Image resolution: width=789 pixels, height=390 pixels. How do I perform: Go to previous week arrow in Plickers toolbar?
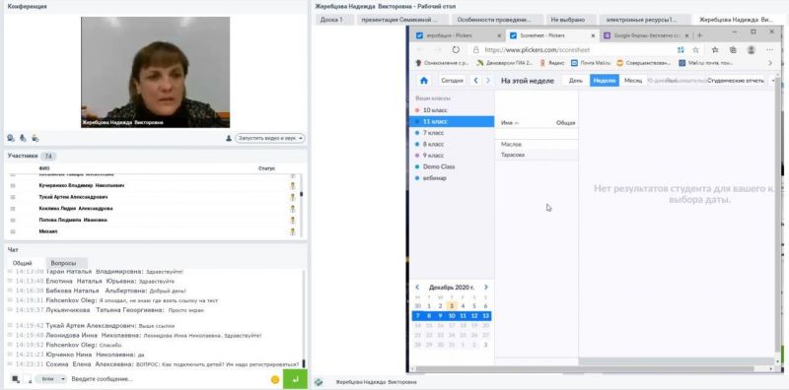click(x=475, y=81)
